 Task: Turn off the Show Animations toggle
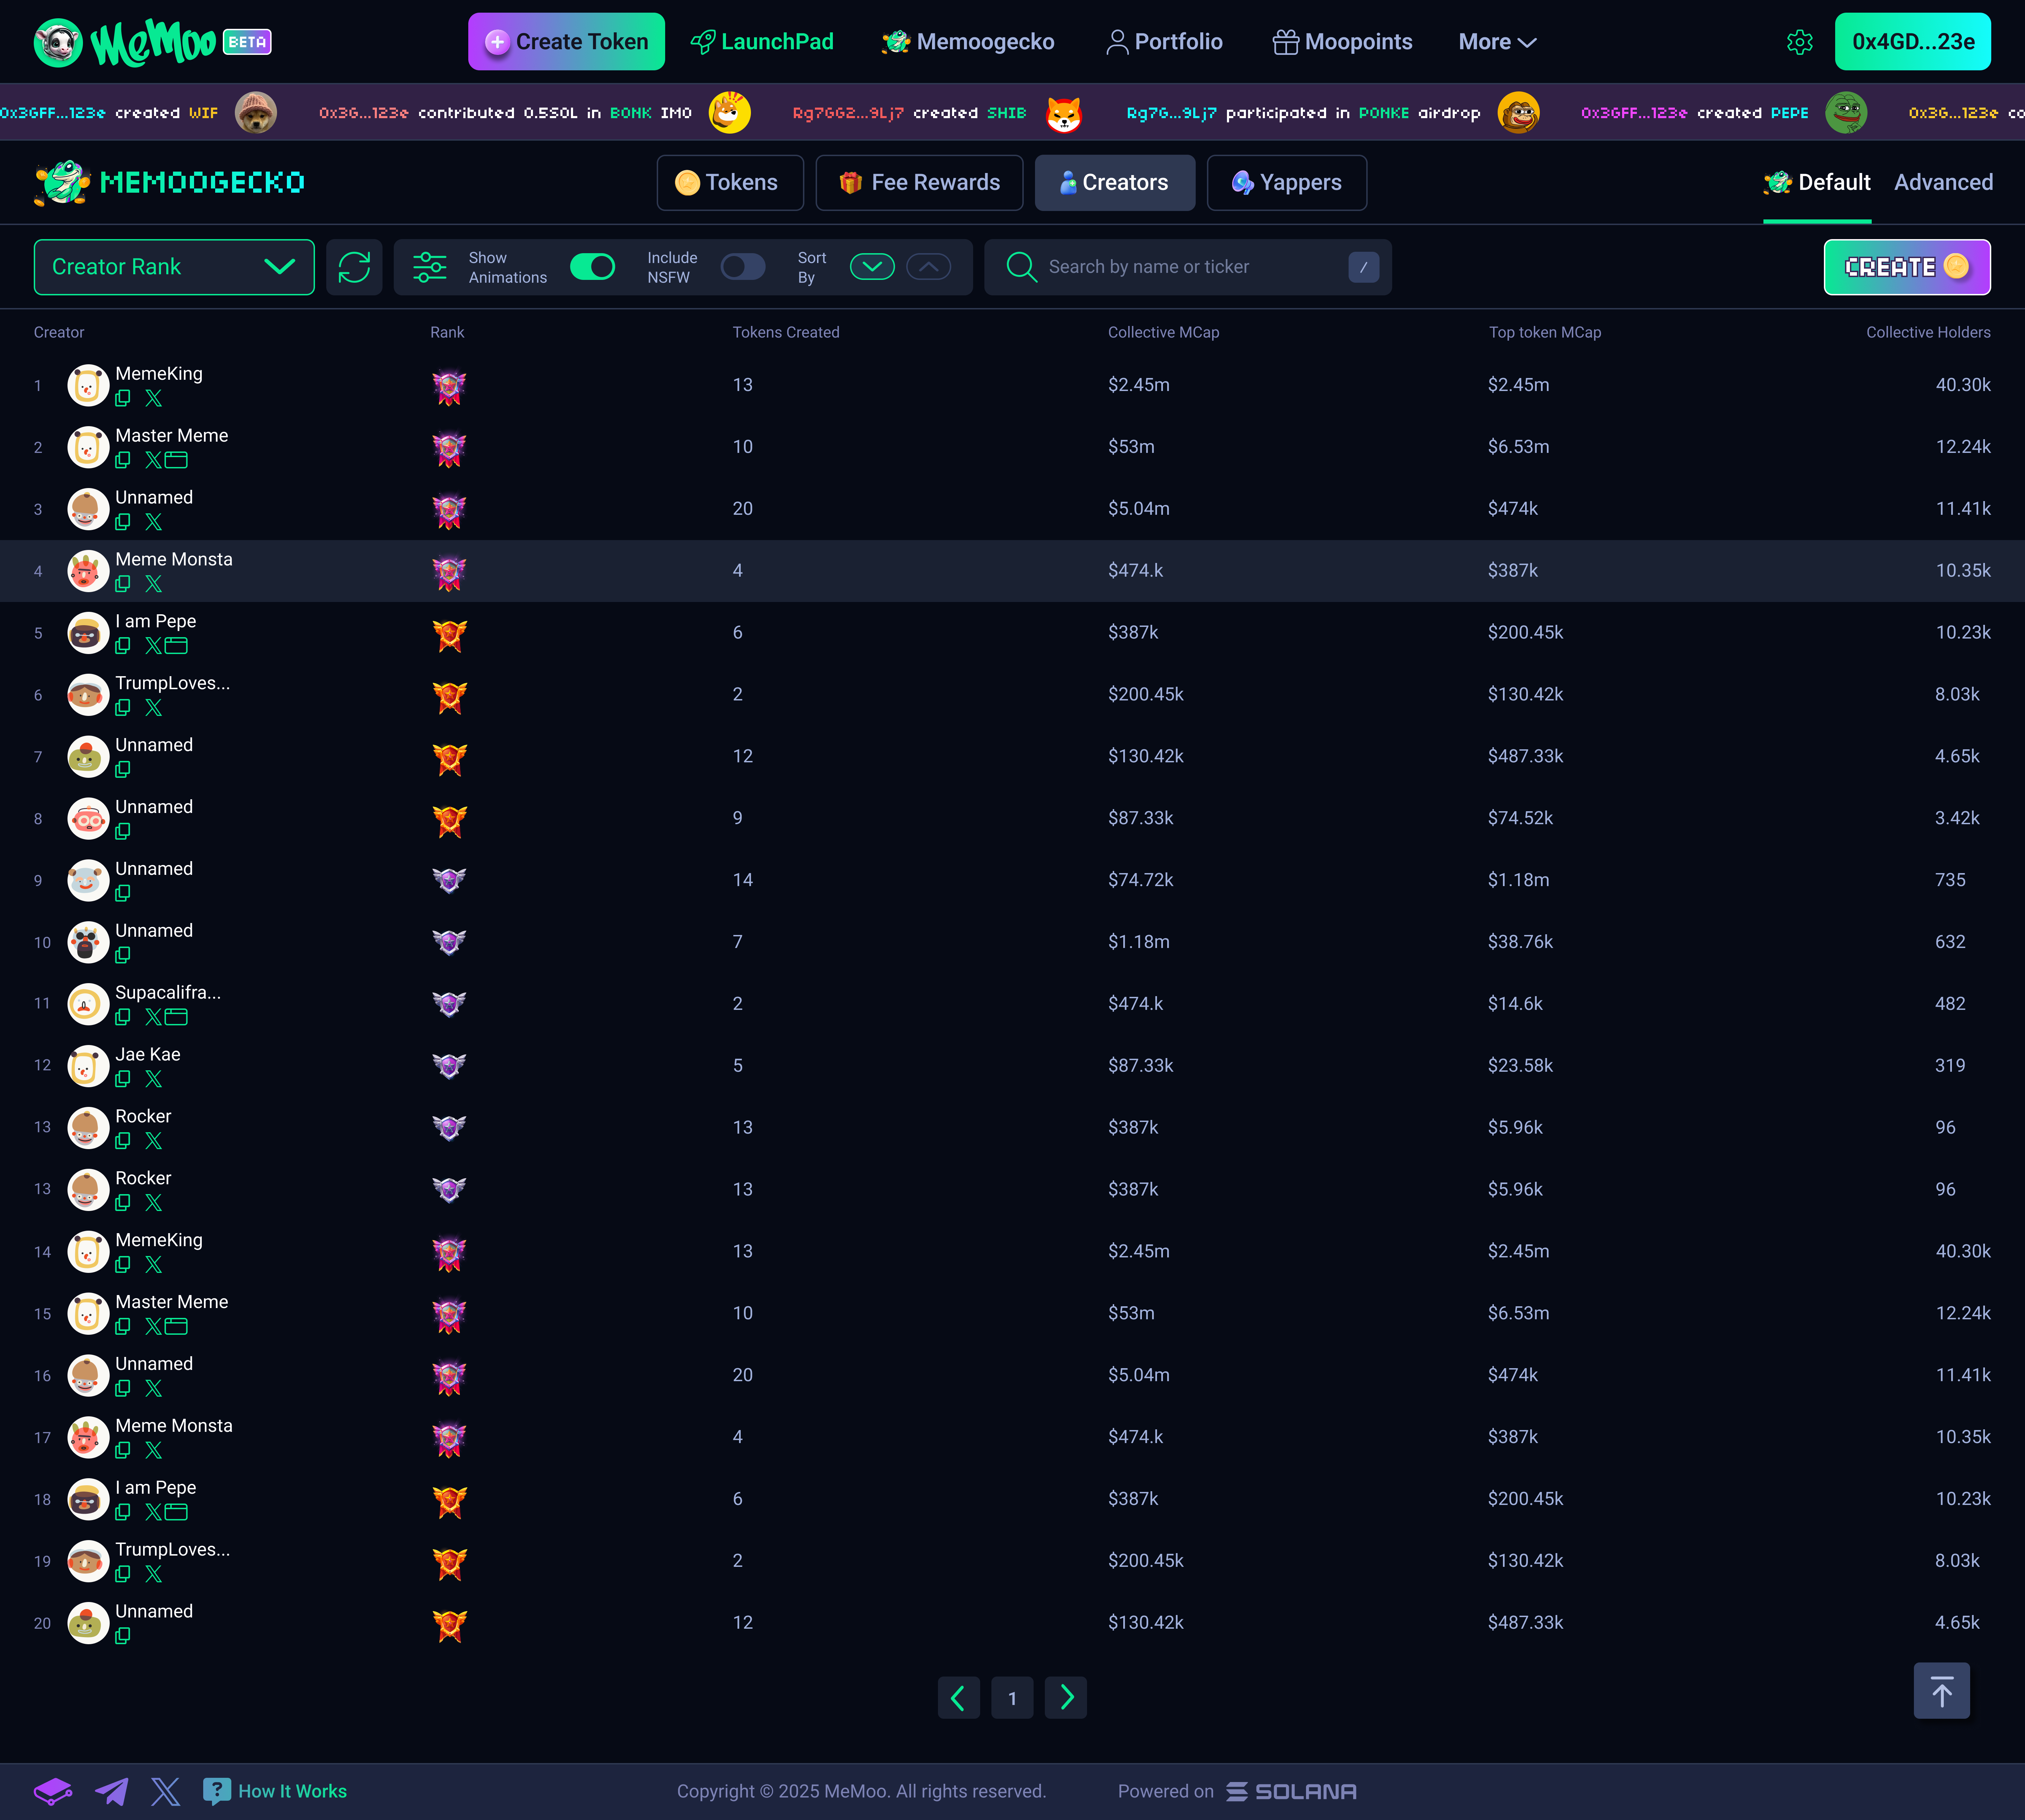click(x=592, y=267)
